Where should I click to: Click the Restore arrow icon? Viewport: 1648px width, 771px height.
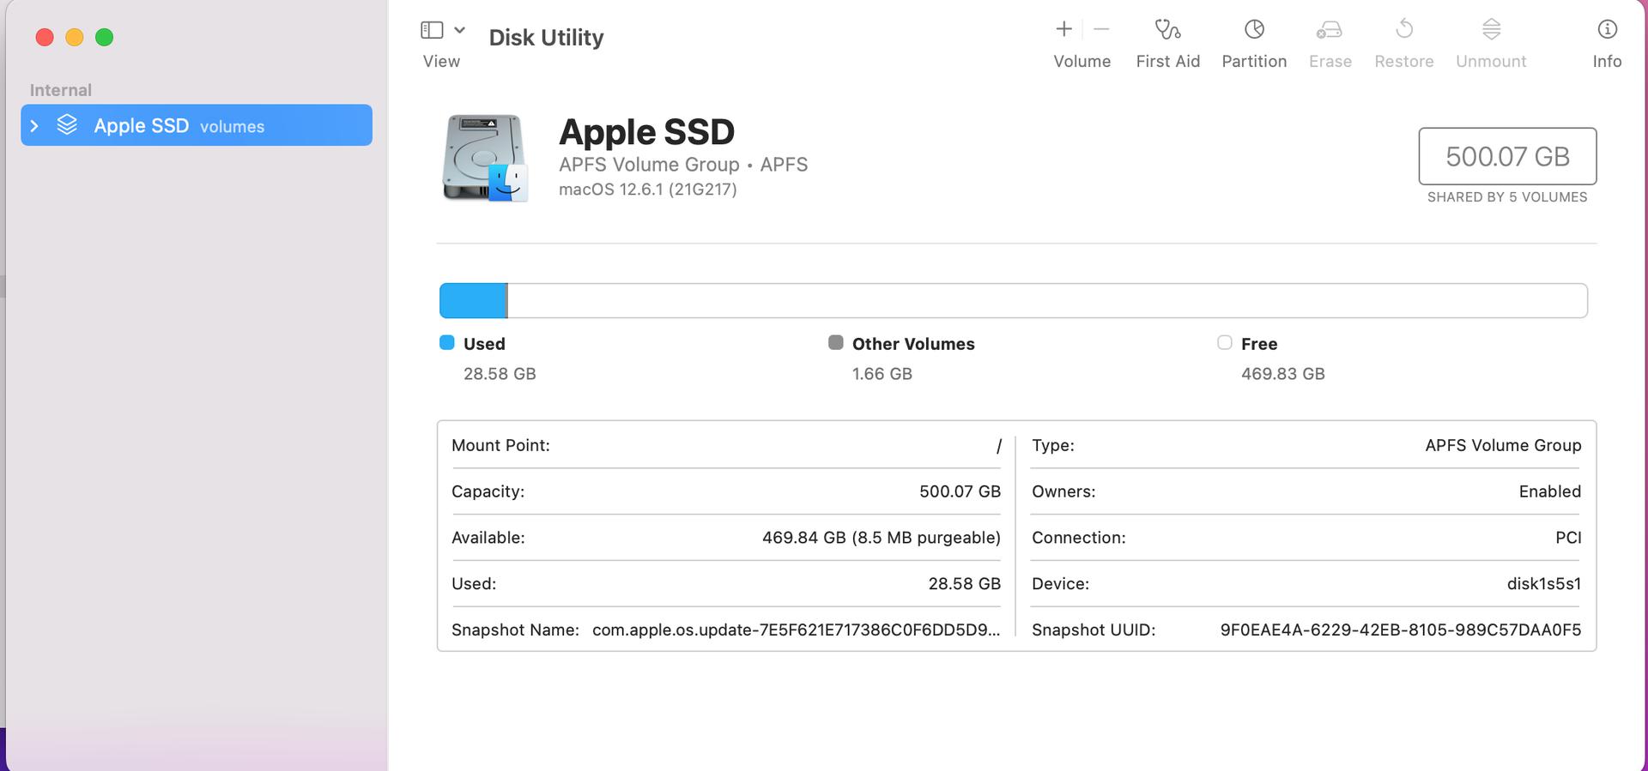click(x=1404, y=30)
